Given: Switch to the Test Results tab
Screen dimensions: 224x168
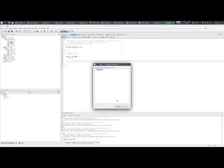Looking at the screenshot, I should point(64,115).
